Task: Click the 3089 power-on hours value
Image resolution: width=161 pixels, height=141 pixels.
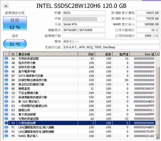Action: pyautogui.click(x=148, y=36)
